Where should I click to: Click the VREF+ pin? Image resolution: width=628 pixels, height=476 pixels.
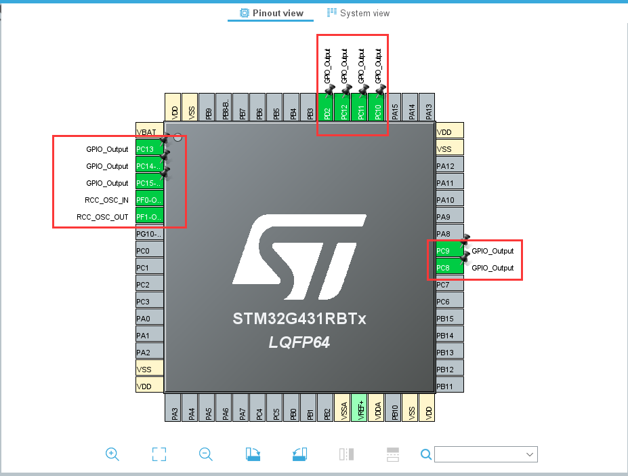pos(359,408)
